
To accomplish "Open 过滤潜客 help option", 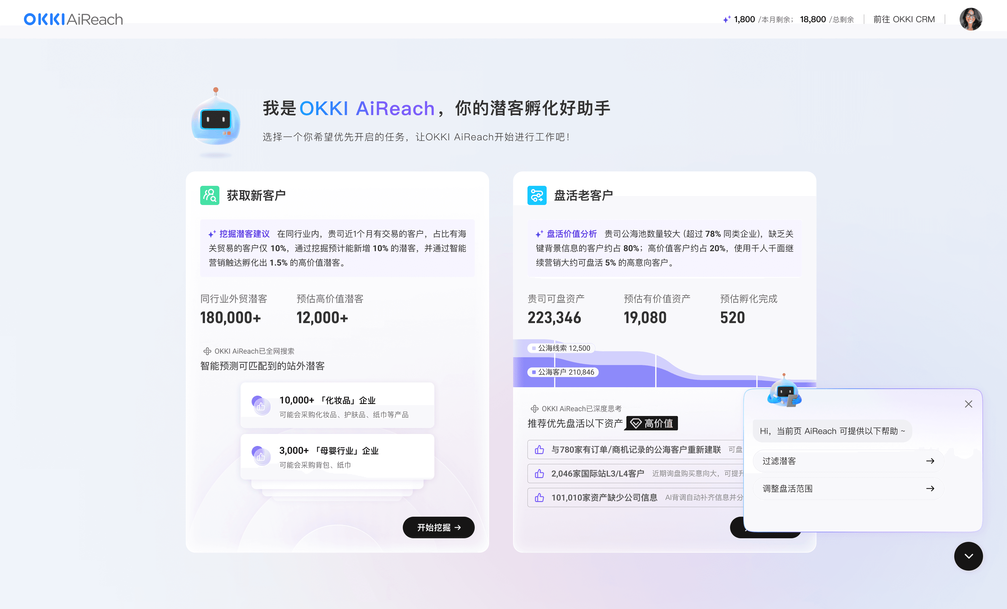I will [x=848, y=461].
